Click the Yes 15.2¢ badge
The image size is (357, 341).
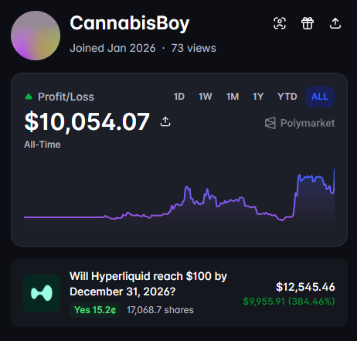point(95,310)
